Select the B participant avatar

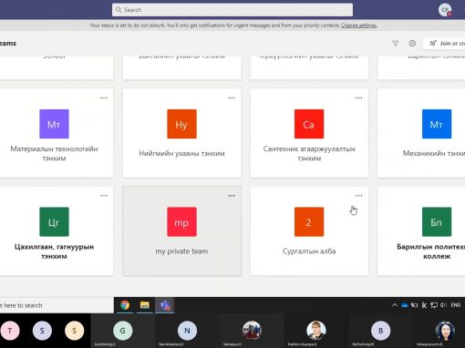pos(380,331)
